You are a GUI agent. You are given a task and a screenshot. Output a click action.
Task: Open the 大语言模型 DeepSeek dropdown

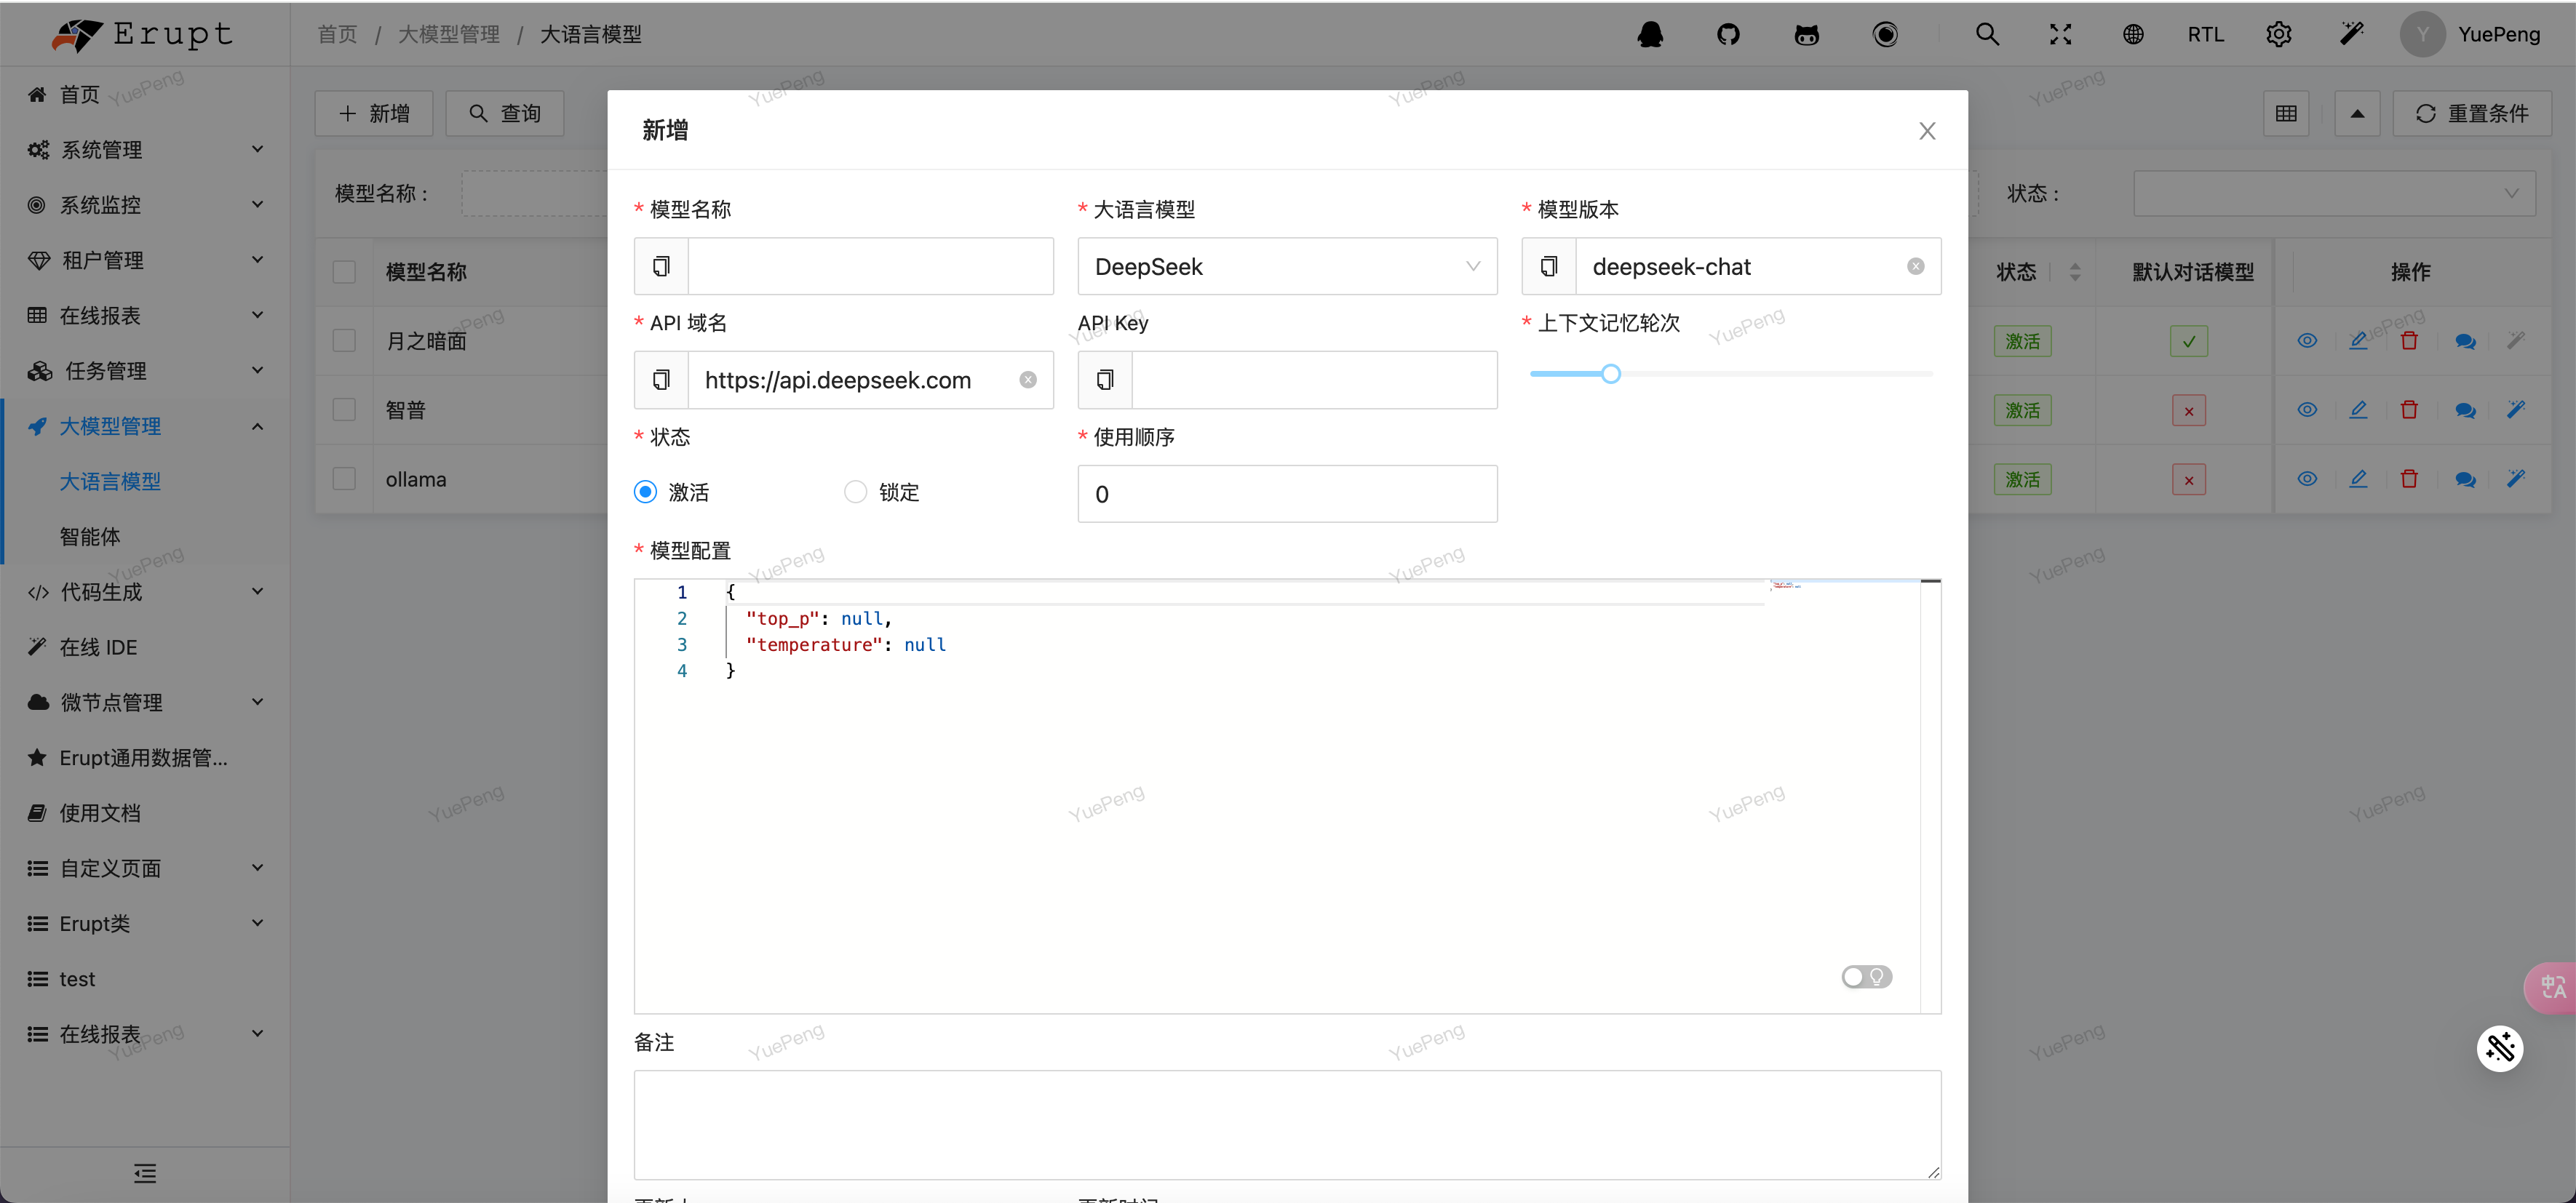point(1287,265)
